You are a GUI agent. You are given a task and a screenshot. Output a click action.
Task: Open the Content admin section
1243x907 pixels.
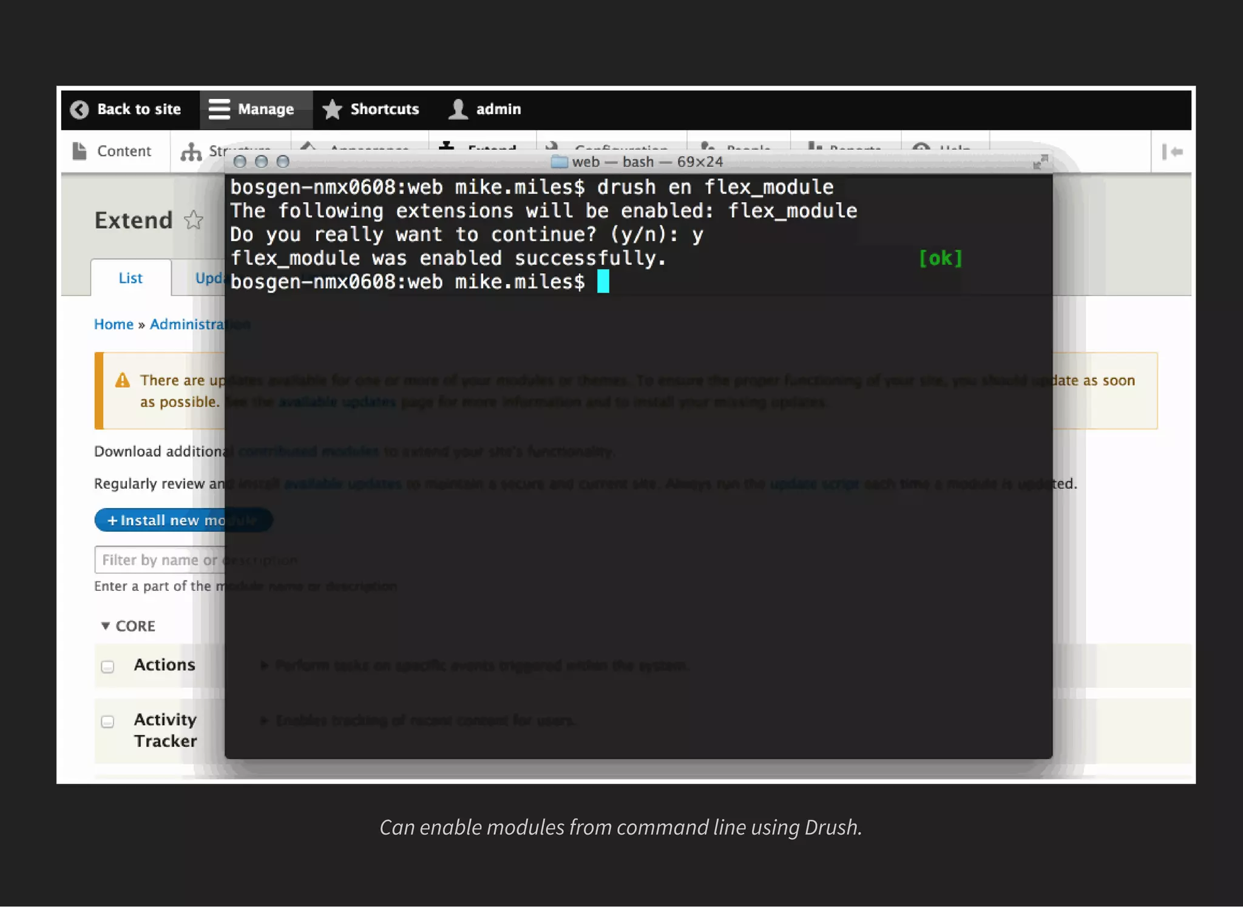113,151
